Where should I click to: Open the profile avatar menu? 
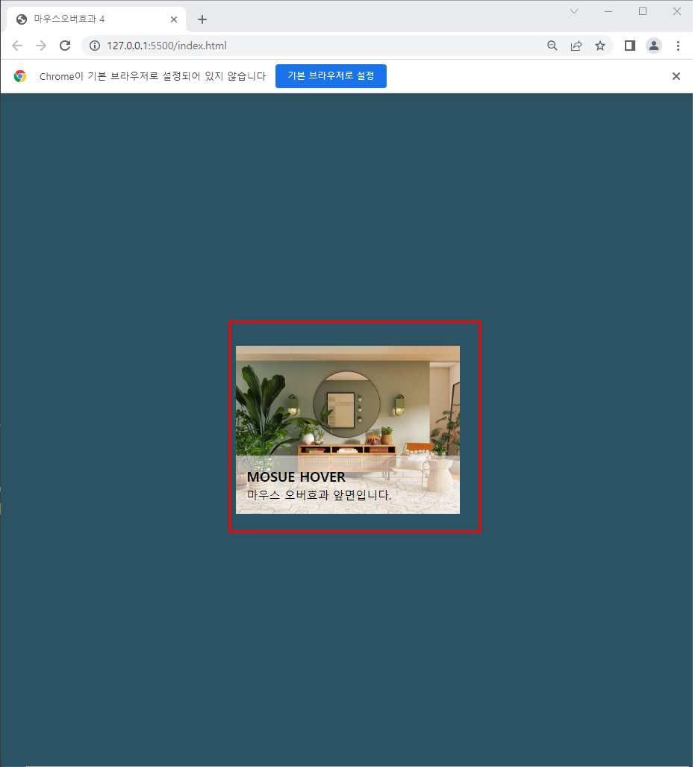pyautogui.click(x=654, y=46)
